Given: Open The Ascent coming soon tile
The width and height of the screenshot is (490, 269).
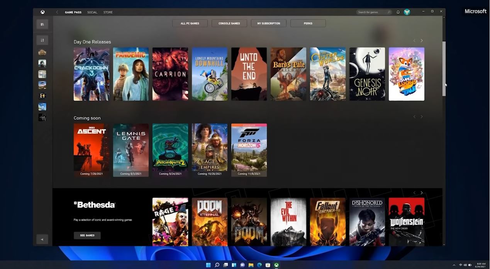Looking at the screenshot, I should click(92, 150).
